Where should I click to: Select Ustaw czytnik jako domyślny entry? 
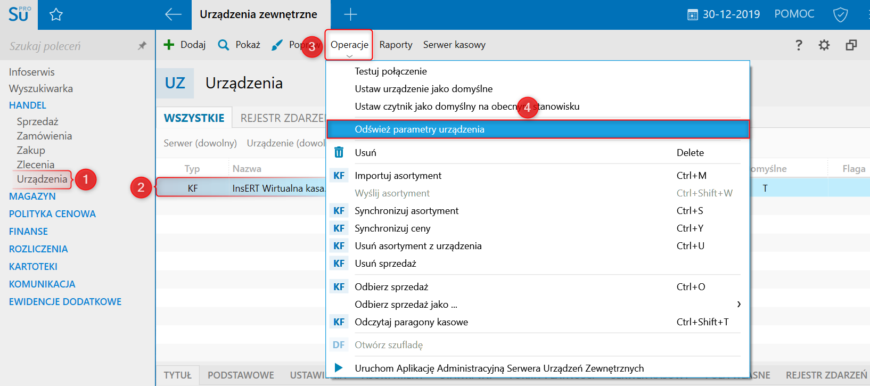coord(538,106)
